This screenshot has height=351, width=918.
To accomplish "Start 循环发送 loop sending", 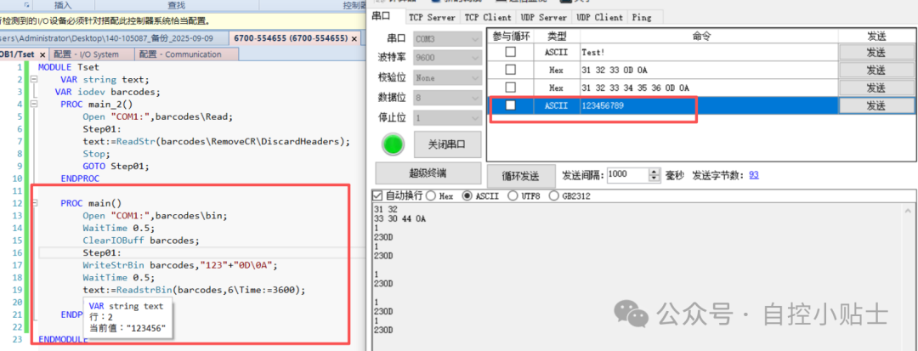I will click(x=521, y=175).
